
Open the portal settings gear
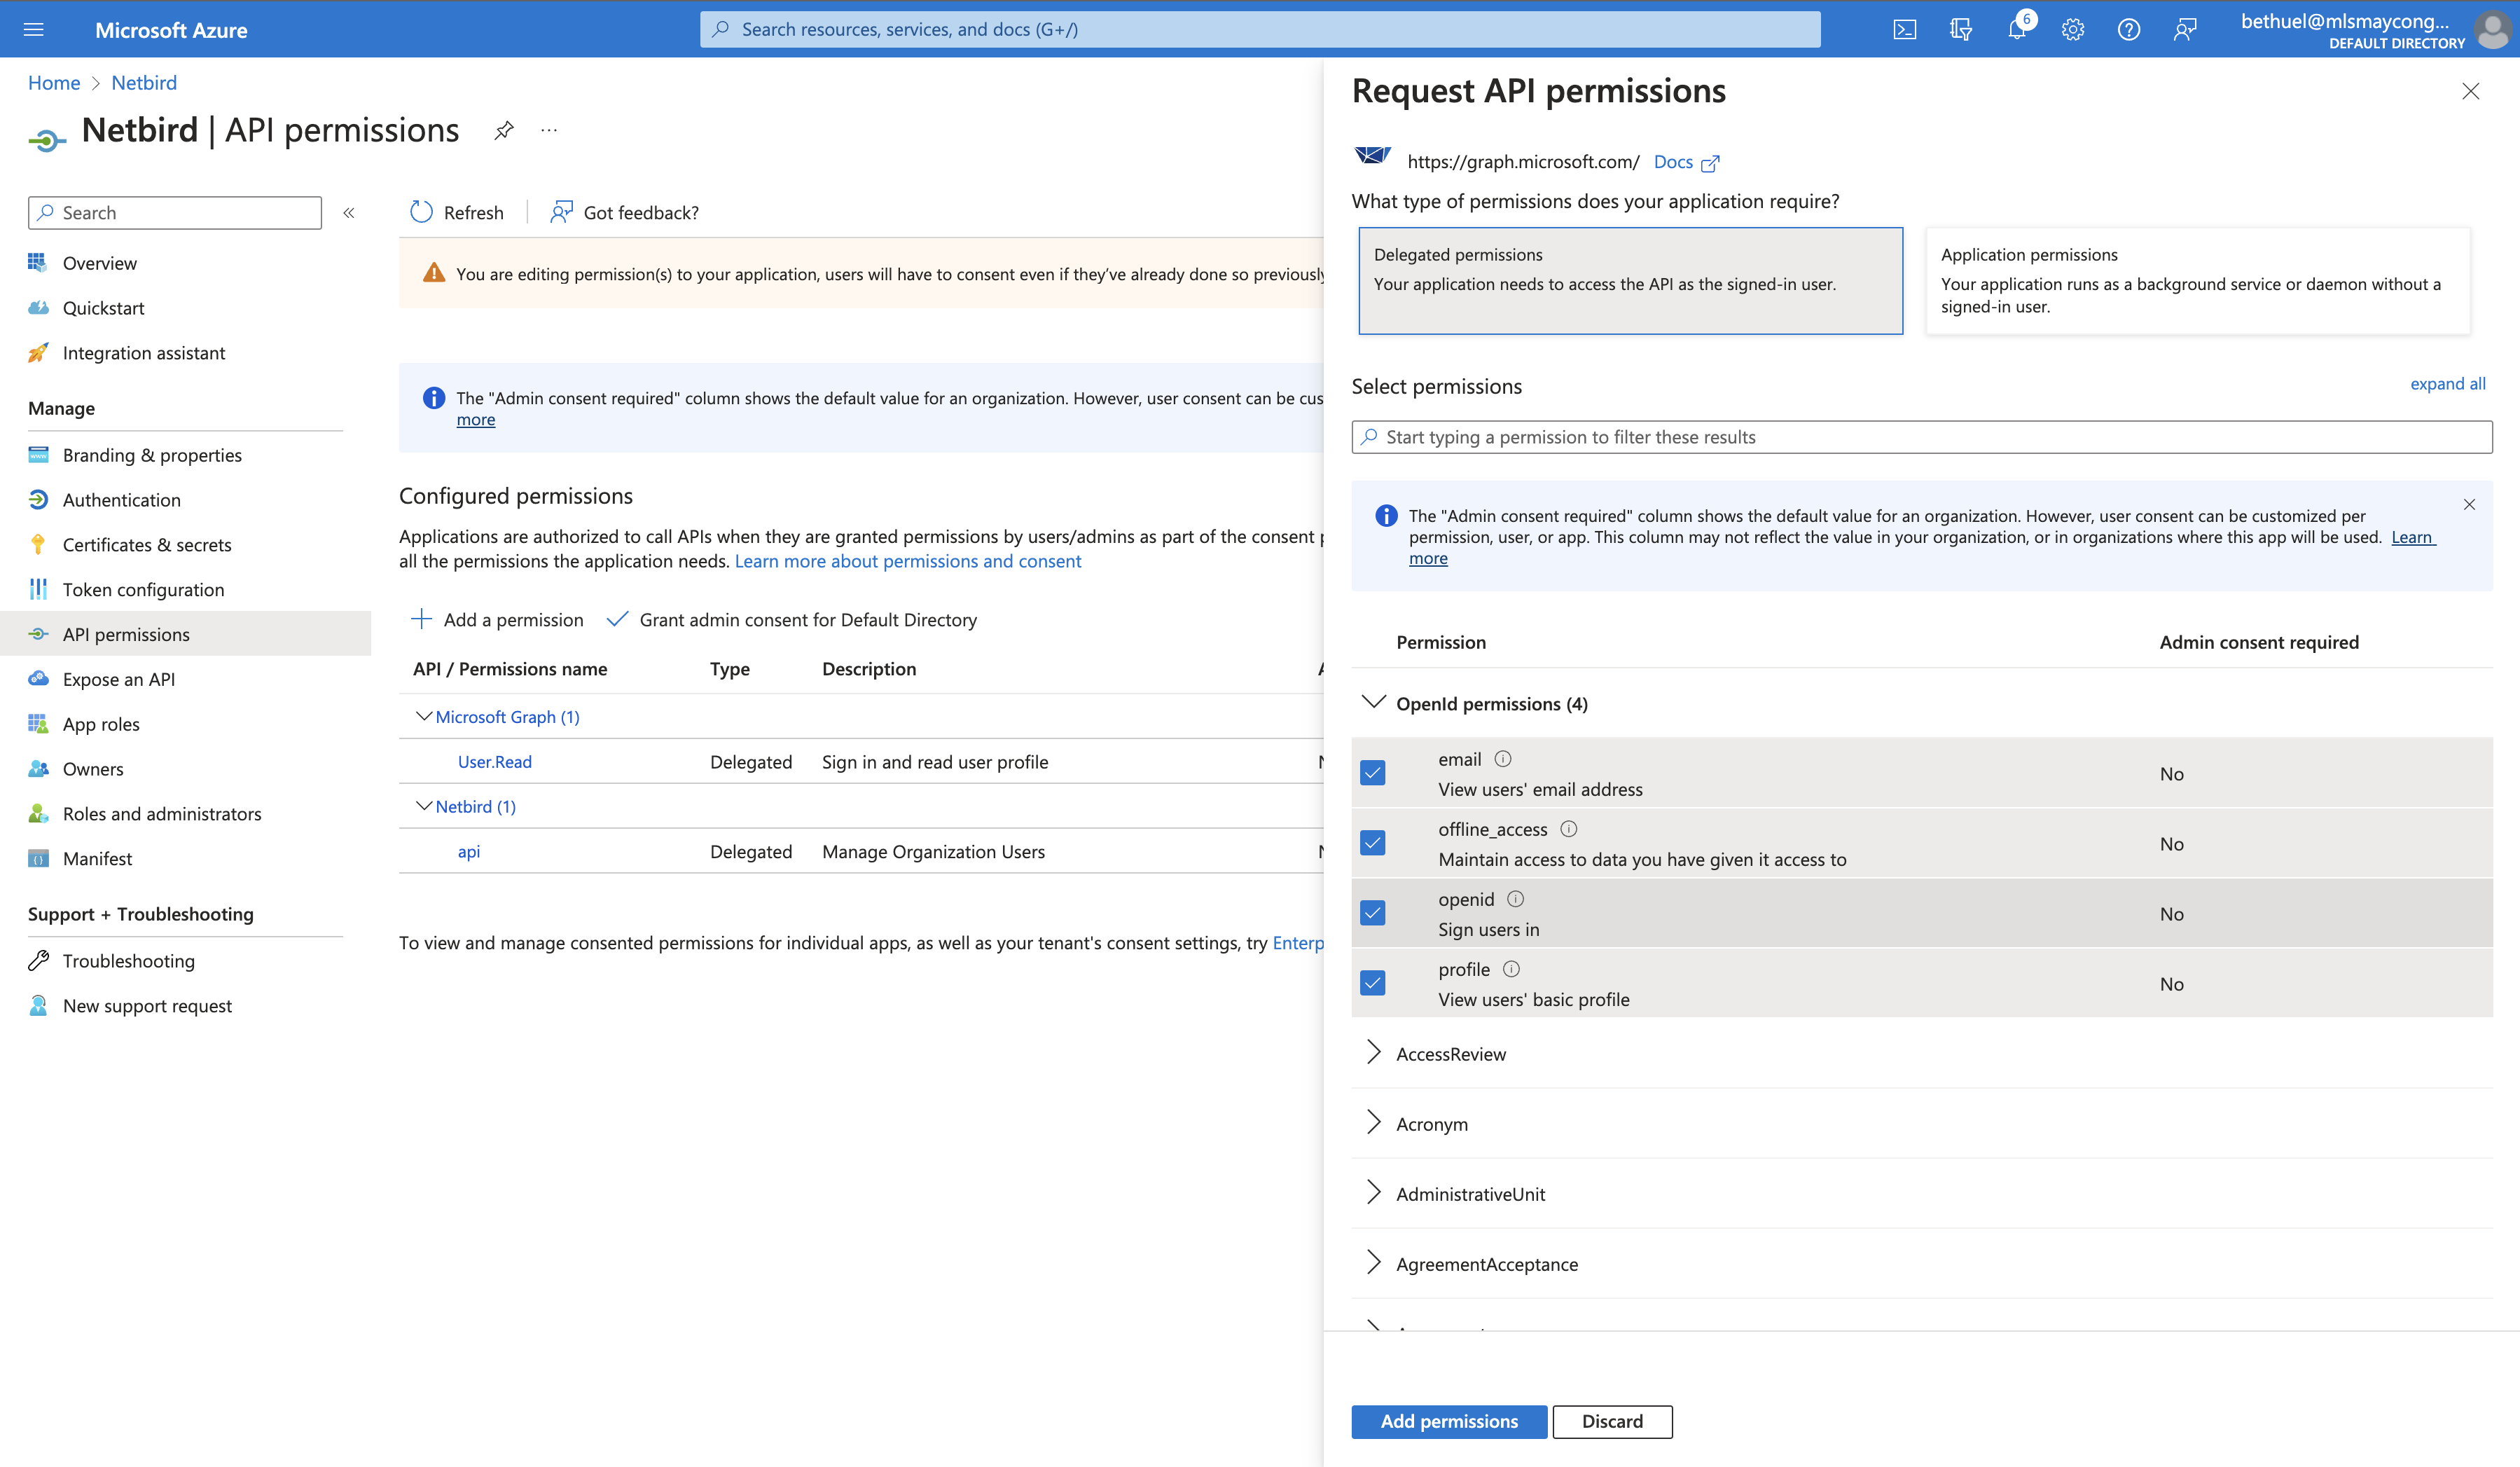(2072, 30)
